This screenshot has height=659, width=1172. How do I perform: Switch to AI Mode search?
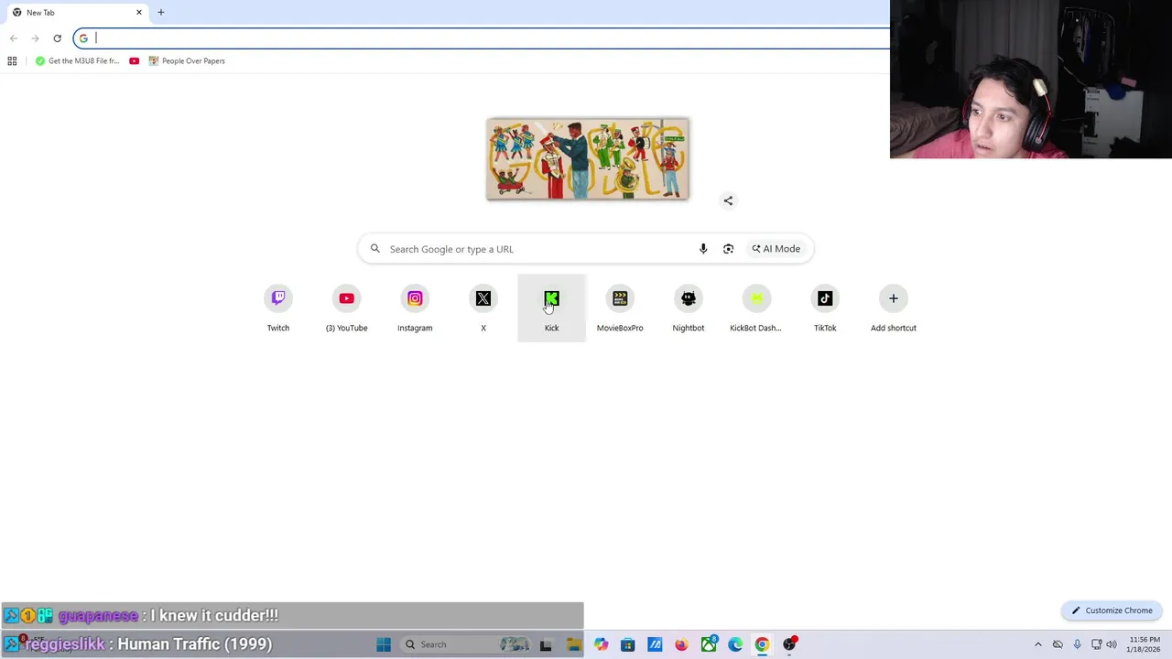[776, 249]
